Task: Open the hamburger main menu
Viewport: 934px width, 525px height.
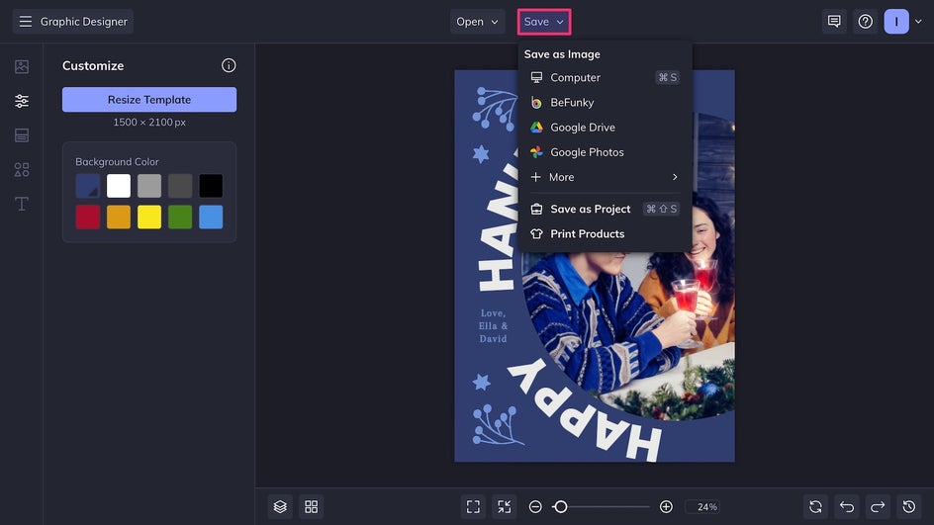Action: click(25, 22)
